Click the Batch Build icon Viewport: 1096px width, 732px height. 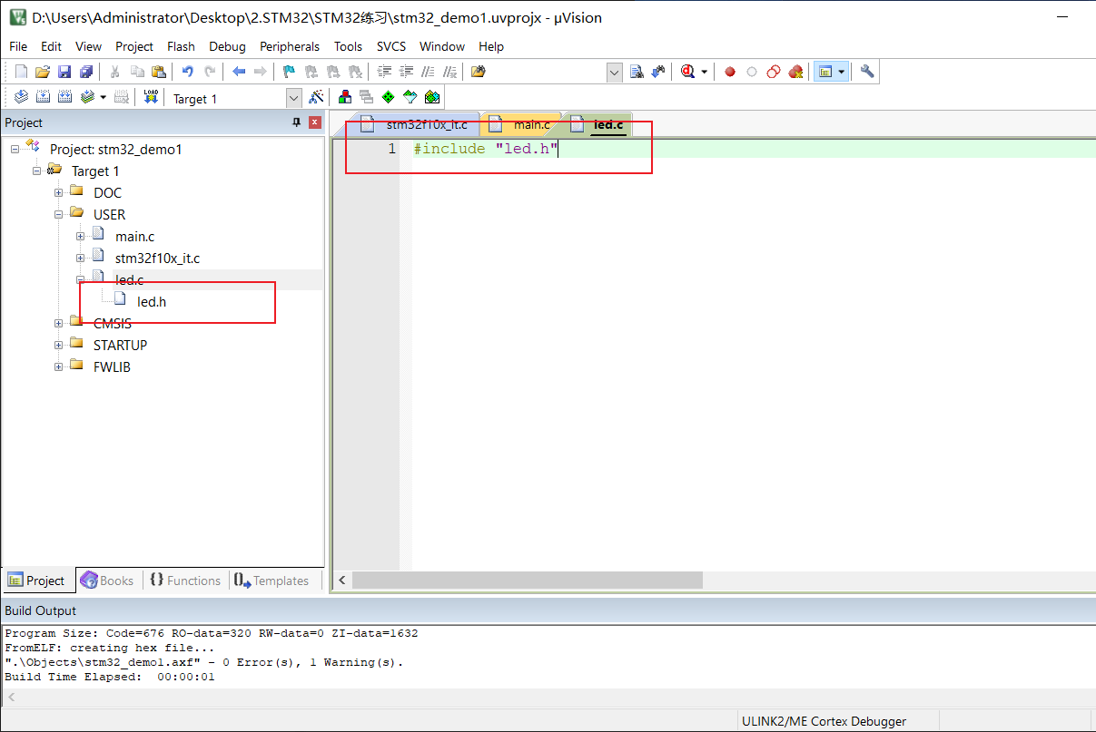click(x=88, y=97)
